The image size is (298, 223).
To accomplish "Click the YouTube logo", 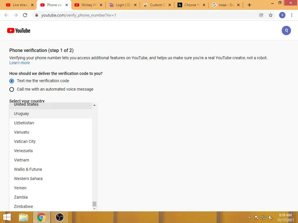I will [19, 30].
